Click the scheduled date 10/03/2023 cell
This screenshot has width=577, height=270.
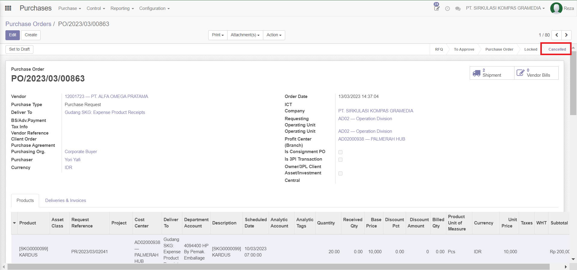(255, 252)
